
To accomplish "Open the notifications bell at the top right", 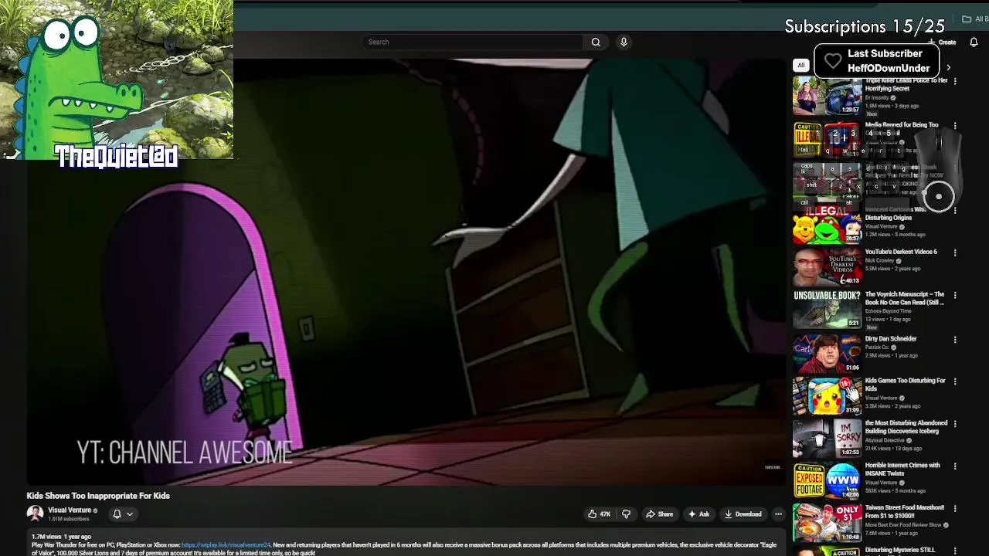I will [x=974, y=42].
